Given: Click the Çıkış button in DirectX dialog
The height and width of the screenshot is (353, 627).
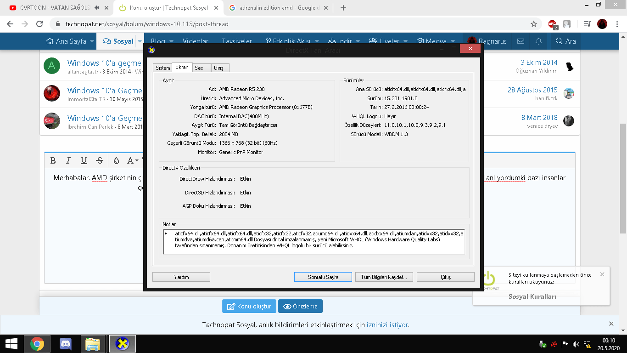Looking at the screenshot, I should tap(446, 277).
